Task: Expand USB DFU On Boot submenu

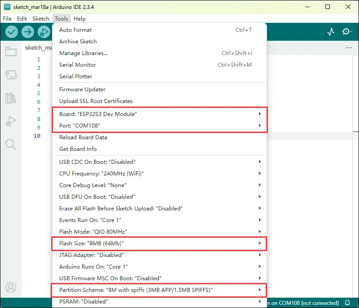Action: [x=160, y=197]
